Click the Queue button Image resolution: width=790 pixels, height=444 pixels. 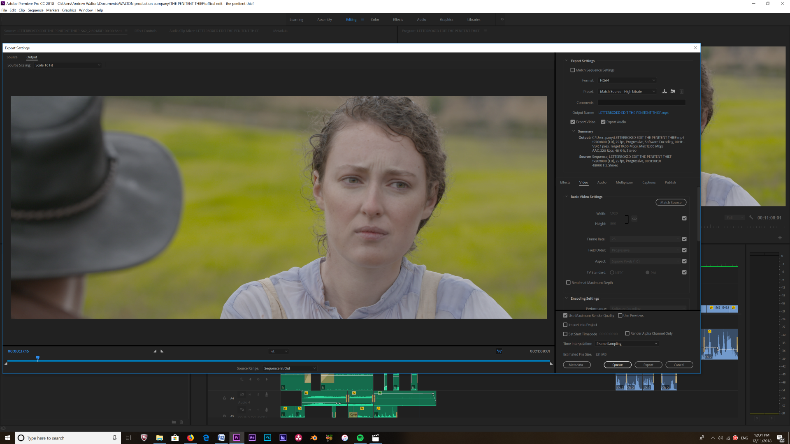(x=617, y=365)
